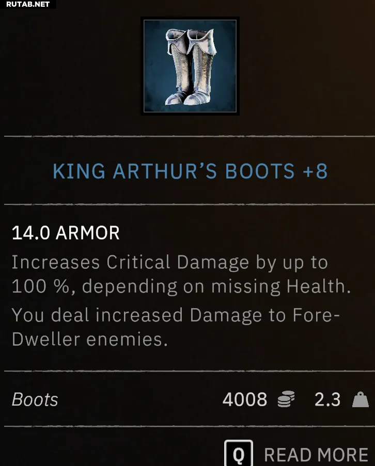Click the weight bag icon

[361, 399]
